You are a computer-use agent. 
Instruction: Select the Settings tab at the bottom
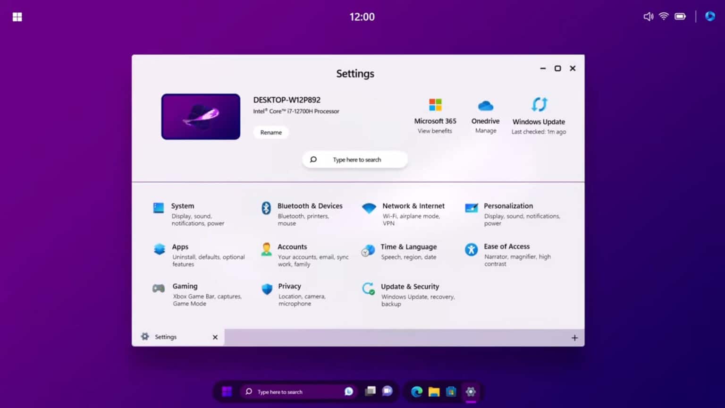pos(166,337)
